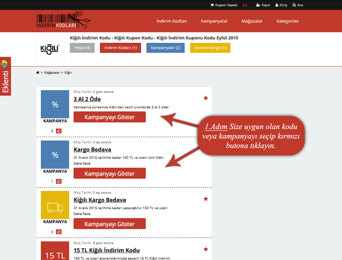The height and width of the screenshot is (260, 342).
Task: Favorite the 3 Al 2 Öde offer star
Action: [206, 98]
